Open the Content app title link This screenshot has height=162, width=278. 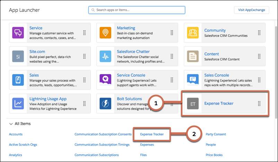211,54
